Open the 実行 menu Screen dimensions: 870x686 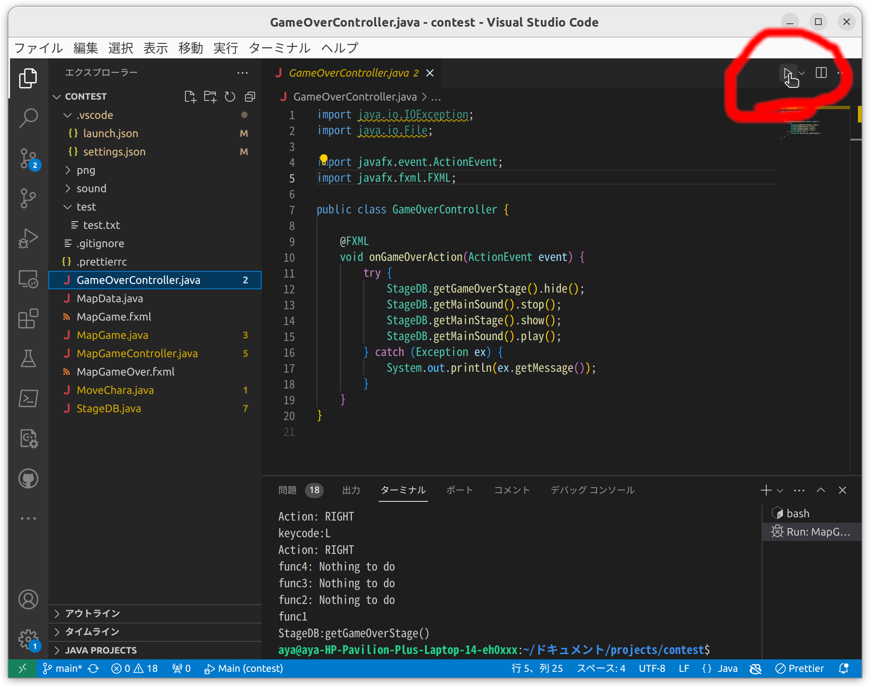[x=225, y=48]
